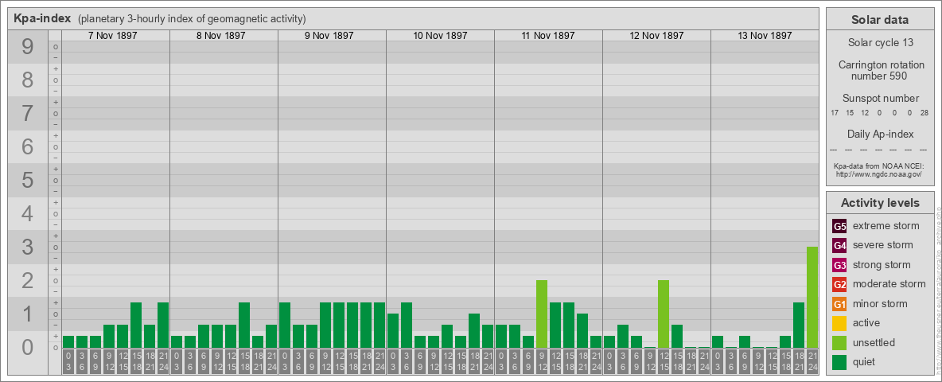Select the 13 Nov 1897 date header
The height and width of the screenshot is (382, 942).
pyautogui.click(x=765, y=36)
